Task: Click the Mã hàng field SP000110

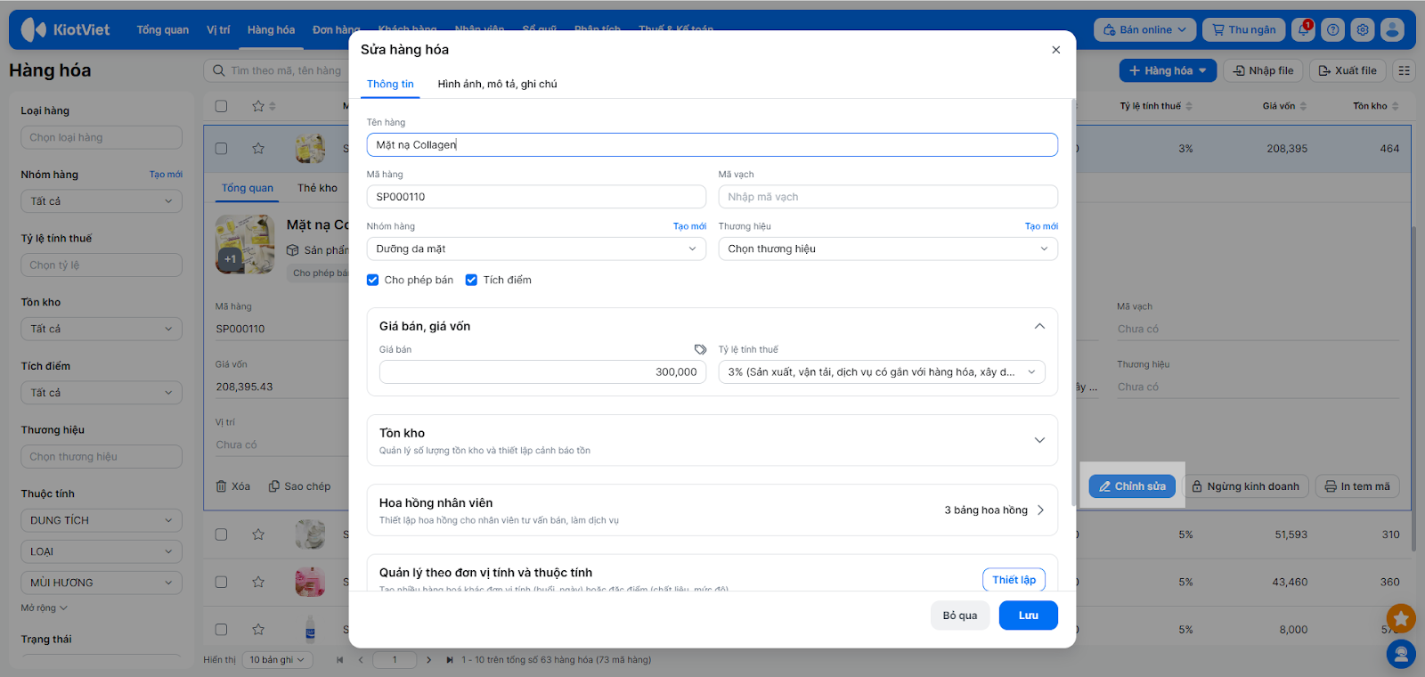Action: (536, 197)
